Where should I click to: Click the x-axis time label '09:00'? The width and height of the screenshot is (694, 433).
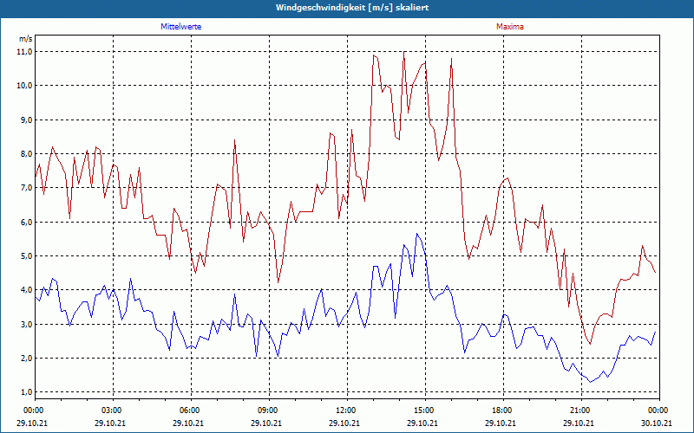point(269,410)
